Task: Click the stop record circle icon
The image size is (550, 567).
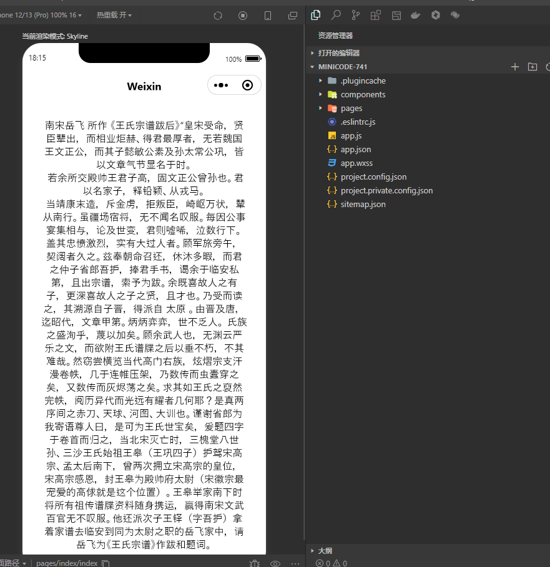Action: click(x=243, y=16)
